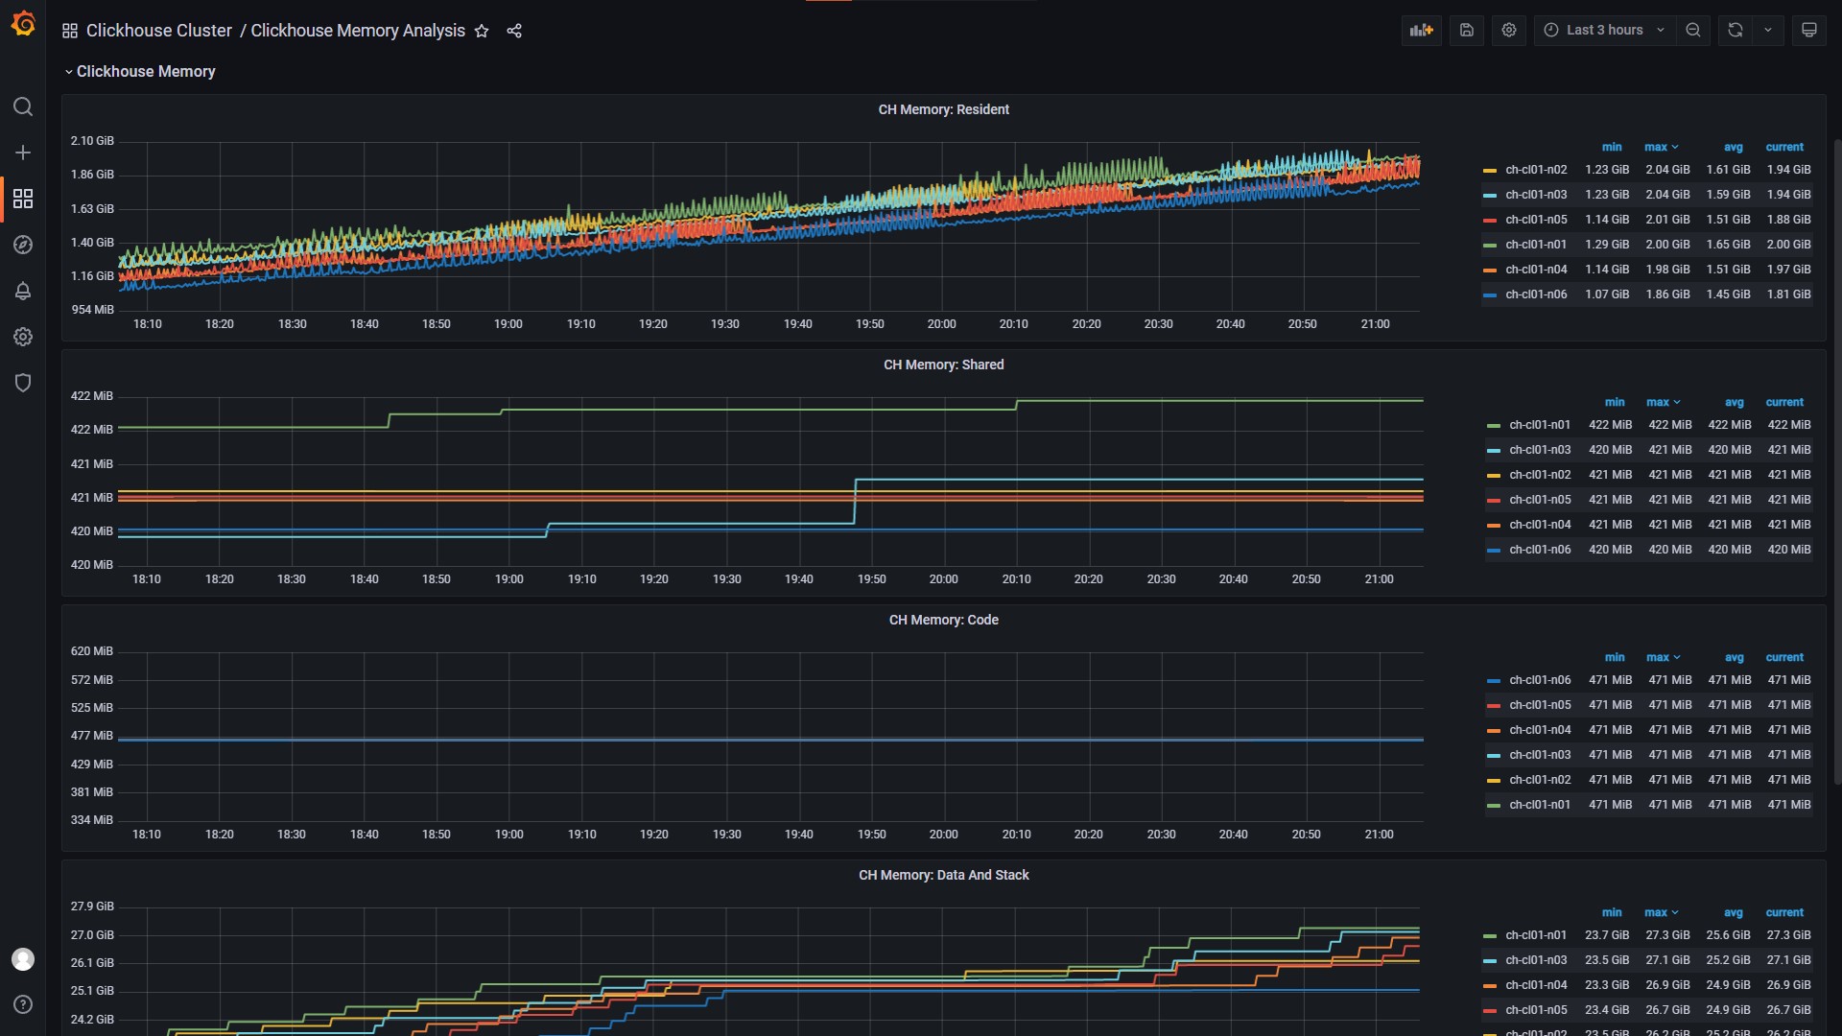Open Server Admin shield icon
The height and width of the screenshot is (1036, 1842).
click(23, 383)
